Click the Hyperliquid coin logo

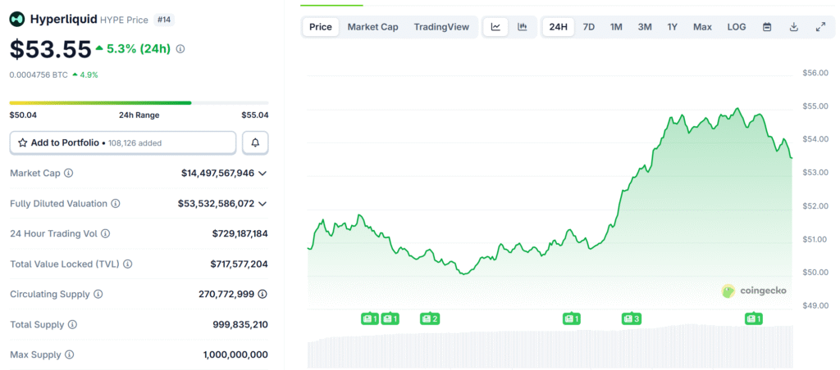(x=18, y=20)
